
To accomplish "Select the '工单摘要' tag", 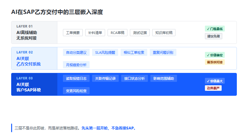I will [x=73, y=33].
